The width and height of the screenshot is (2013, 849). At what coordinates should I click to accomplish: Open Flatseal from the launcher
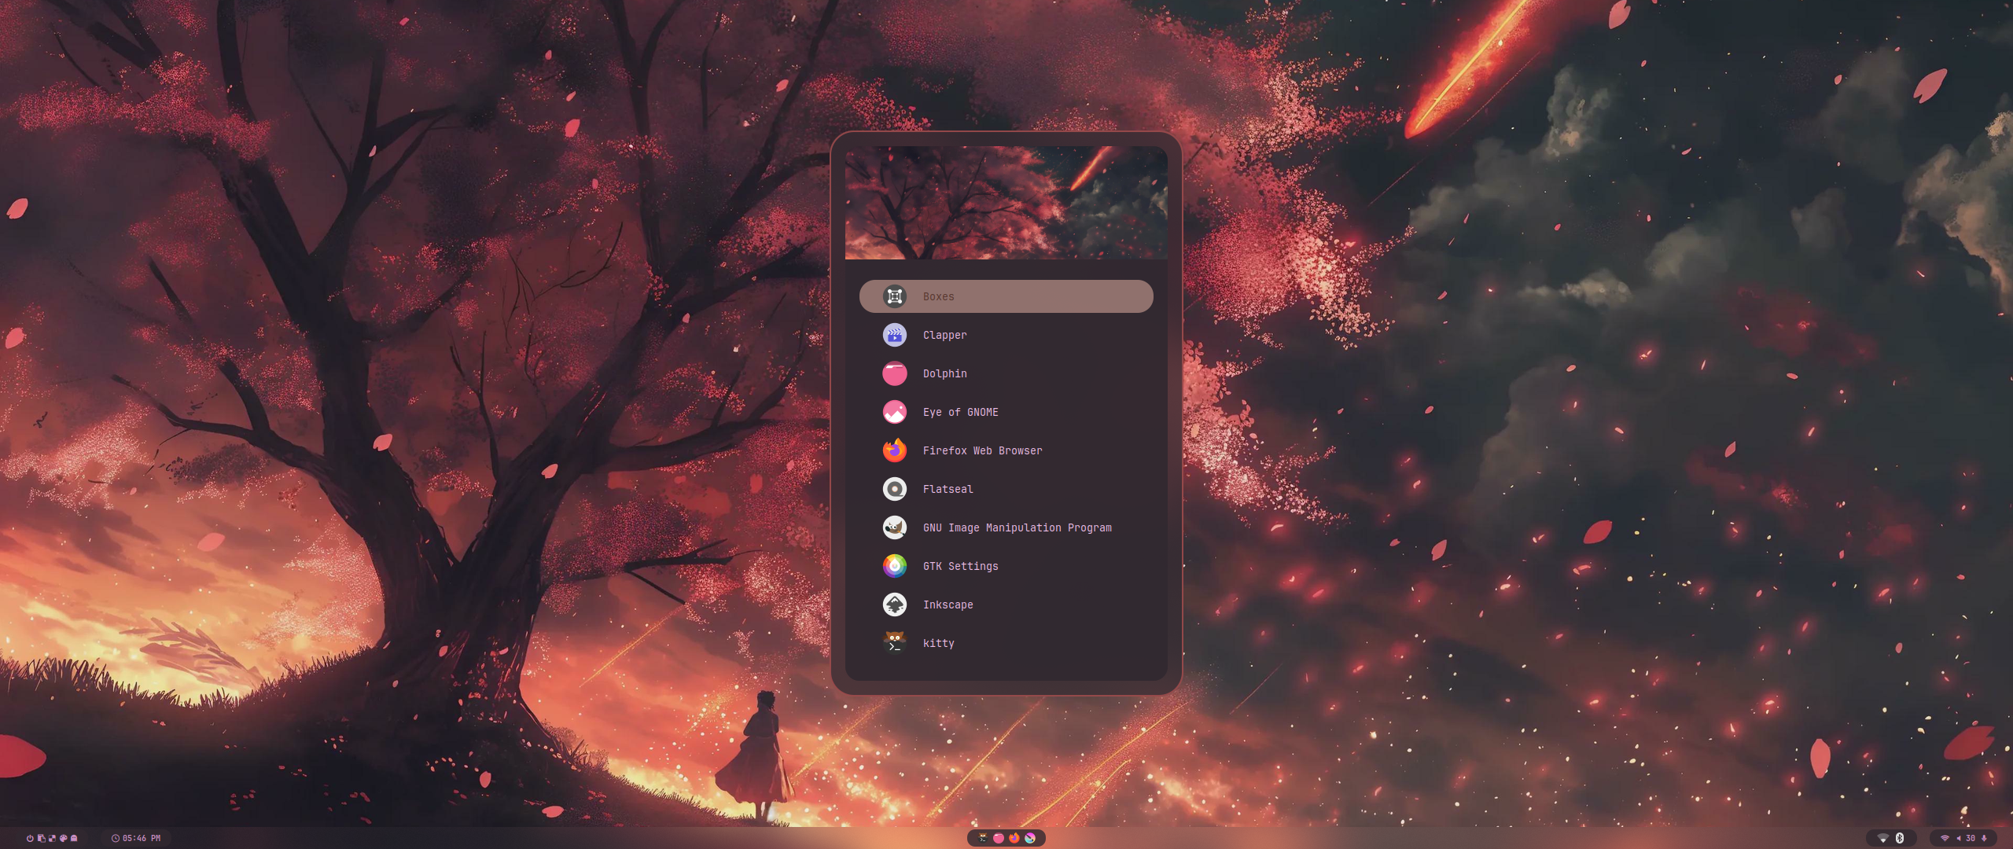948,489
